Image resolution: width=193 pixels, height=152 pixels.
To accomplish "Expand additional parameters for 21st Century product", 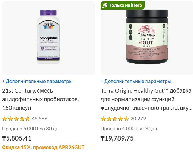I will [37, 81].
